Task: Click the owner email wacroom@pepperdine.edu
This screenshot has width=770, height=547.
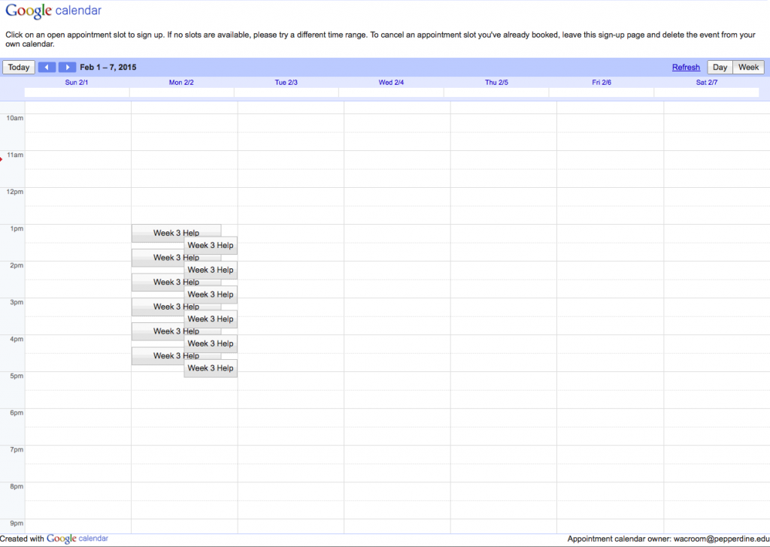Action: [x=721, y=539]
